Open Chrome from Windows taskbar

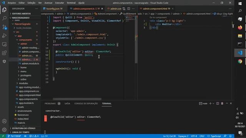tap(240, 61)
